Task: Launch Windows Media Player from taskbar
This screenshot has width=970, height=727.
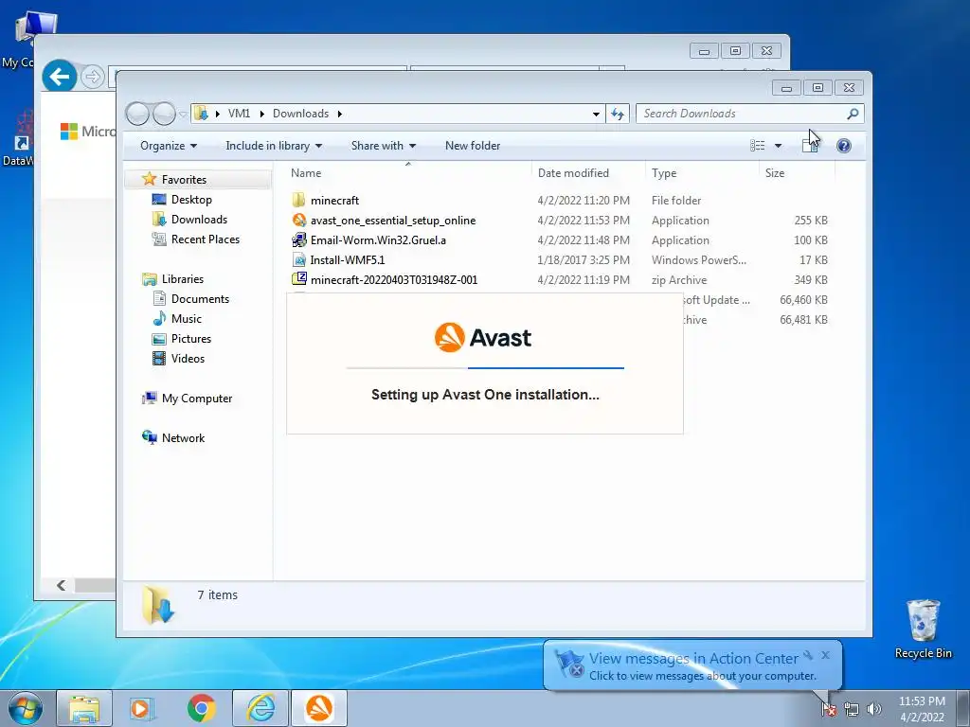Action: 142,708
